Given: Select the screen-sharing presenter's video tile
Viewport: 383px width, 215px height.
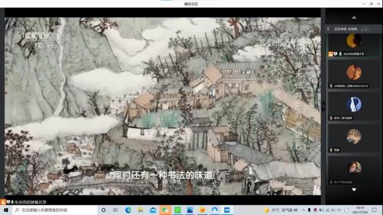Looking at the screenshot, I should coord(354,45).
